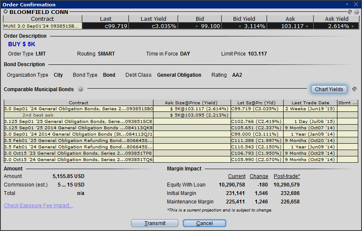Click the help icon in quote panel header
The width and height of the screenshot is (362, 231).
[x=356, y=12]
